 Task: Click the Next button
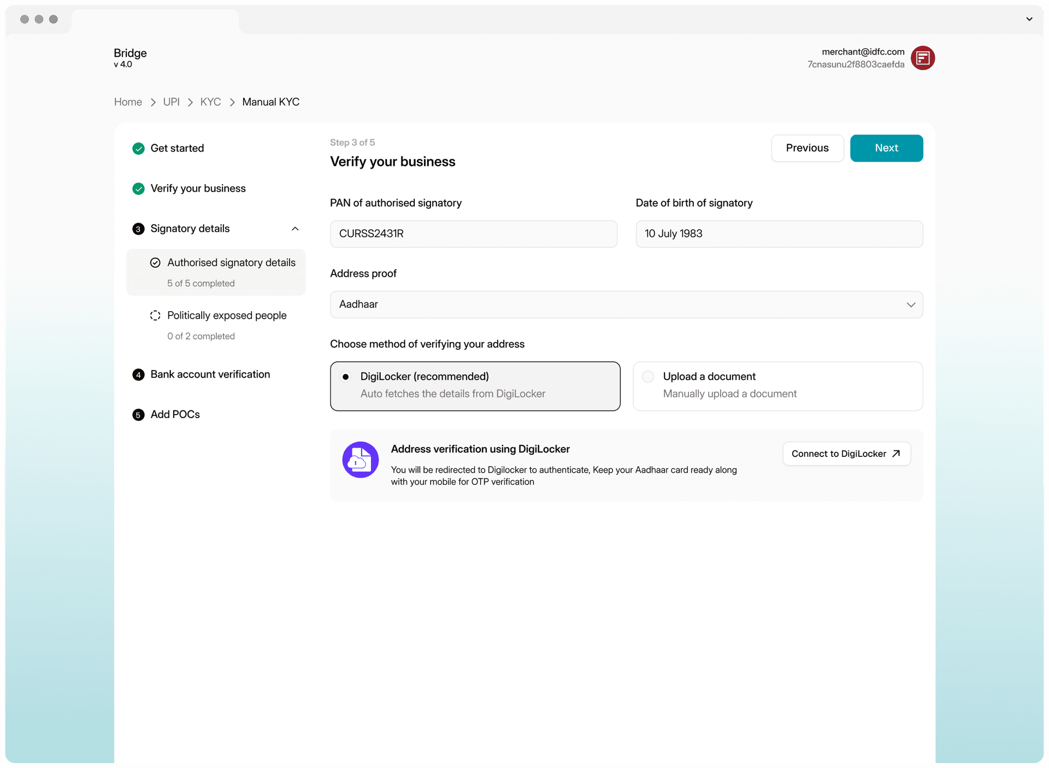click(886, 148)
